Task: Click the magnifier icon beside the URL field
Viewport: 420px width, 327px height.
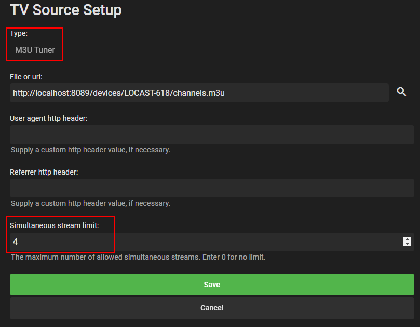Action: pos(401,92)
